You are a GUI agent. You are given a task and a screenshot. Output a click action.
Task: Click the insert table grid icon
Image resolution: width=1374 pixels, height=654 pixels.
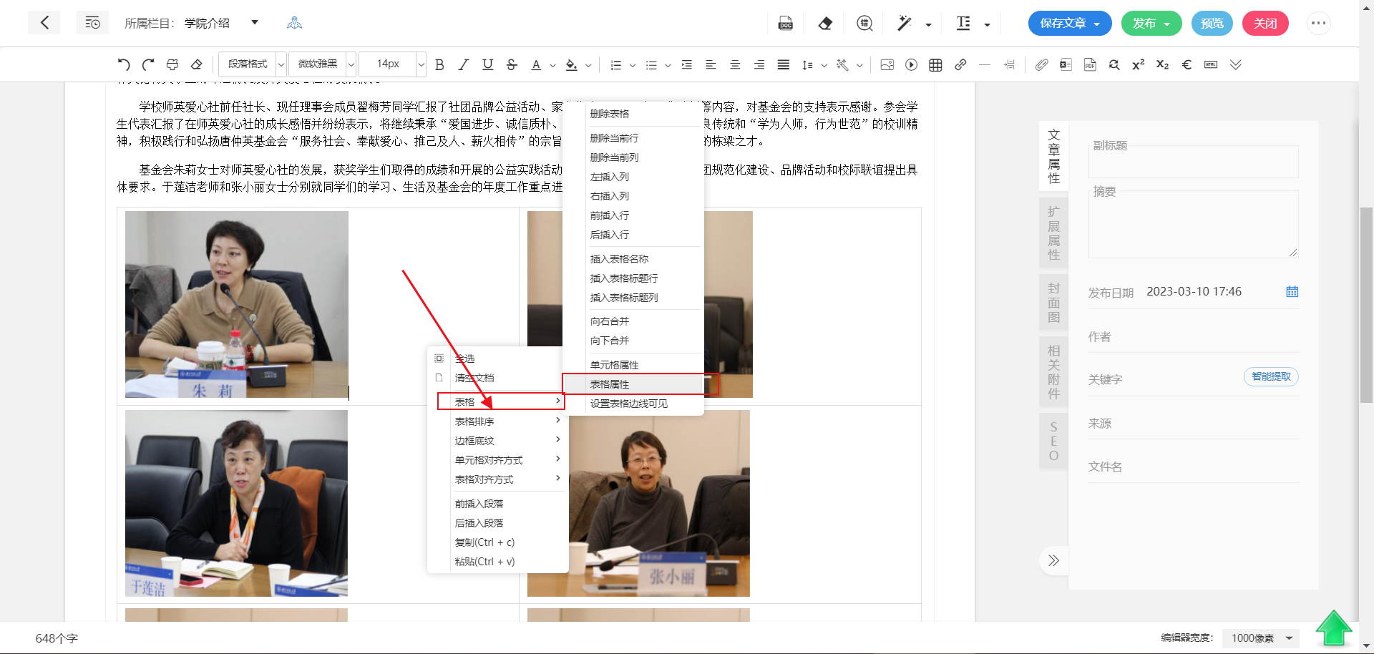pos(935,64)
